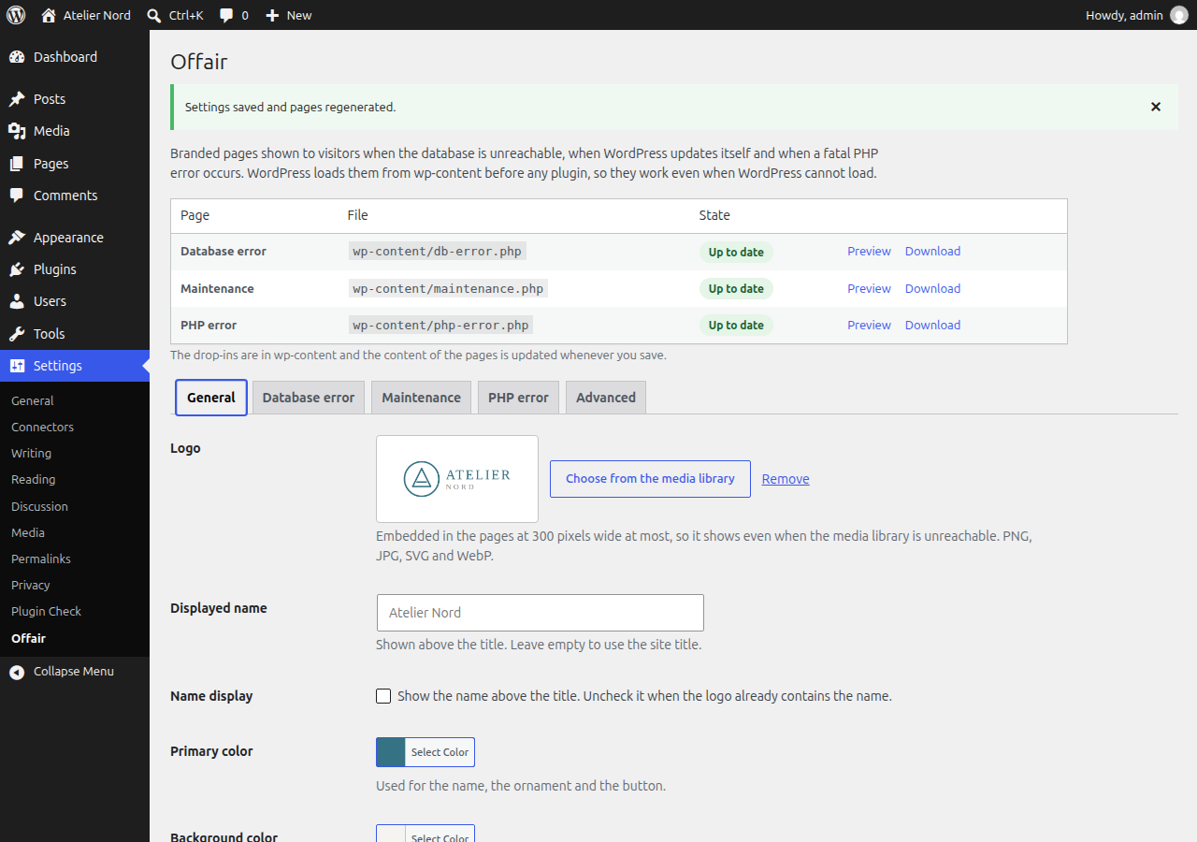Check the Name display checkbox
Image resolution: width=1197 pixels, height=842 pixels.
(383, 696)
